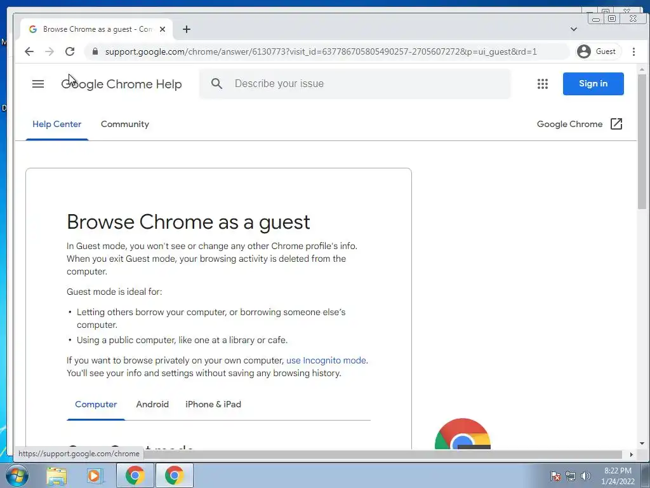
Task: Click the horizontal scroll right arrow
Action: point(632,454)
